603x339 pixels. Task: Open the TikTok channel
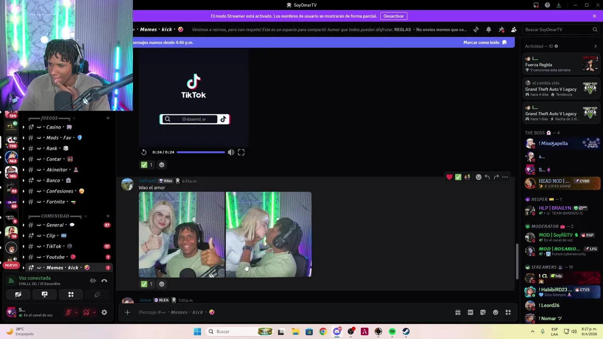coord(69,246)
